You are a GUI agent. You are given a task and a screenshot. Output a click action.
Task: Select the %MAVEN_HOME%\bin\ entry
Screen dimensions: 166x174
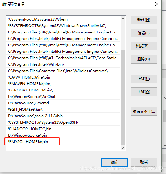pos(63,84)
